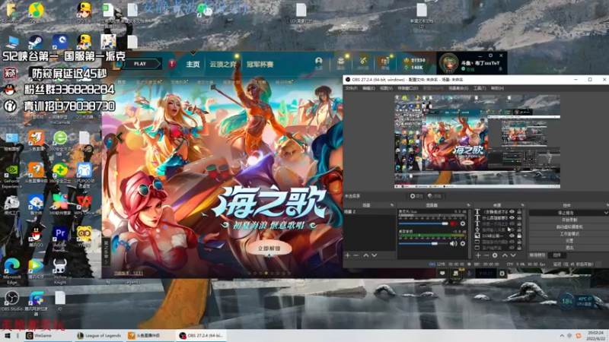Open the 冠军杯赛 tab in League client
The height and width of the screenshot is (342, 609).
coord(260,65)
